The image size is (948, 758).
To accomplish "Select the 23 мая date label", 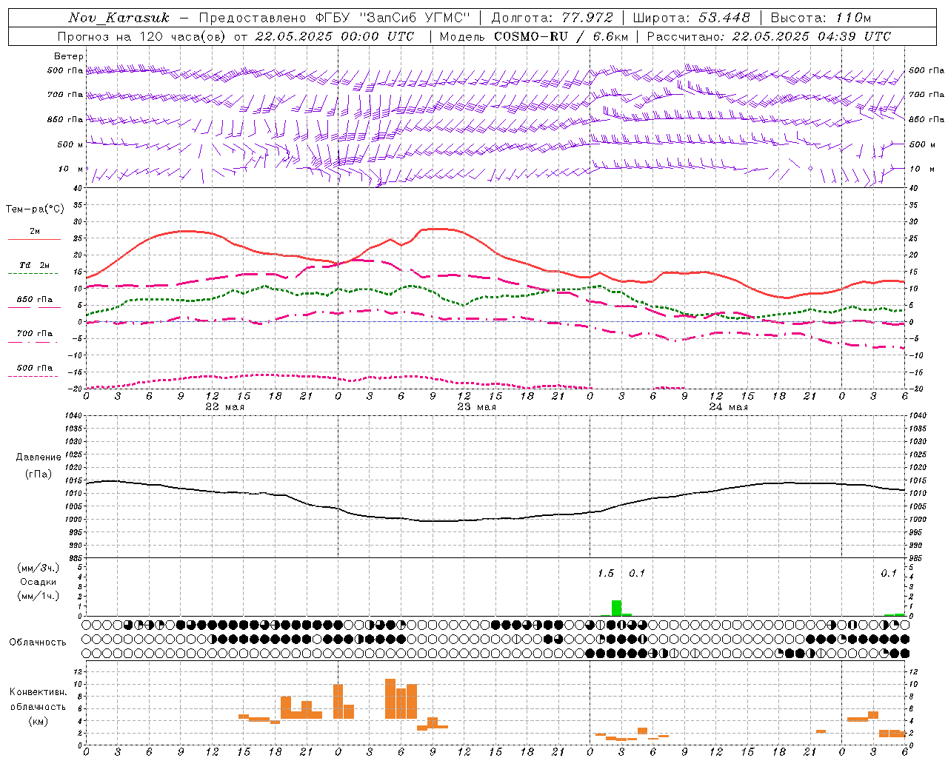I will [476, 406].
